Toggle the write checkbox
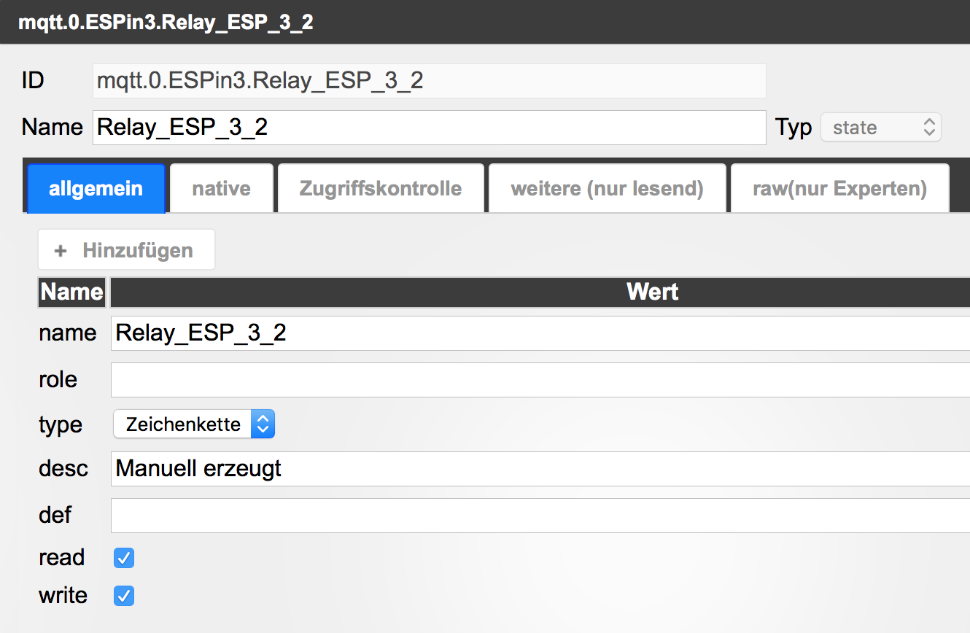Screen dimensions: 970x633 pyautogui.click(x=124, y=596)
